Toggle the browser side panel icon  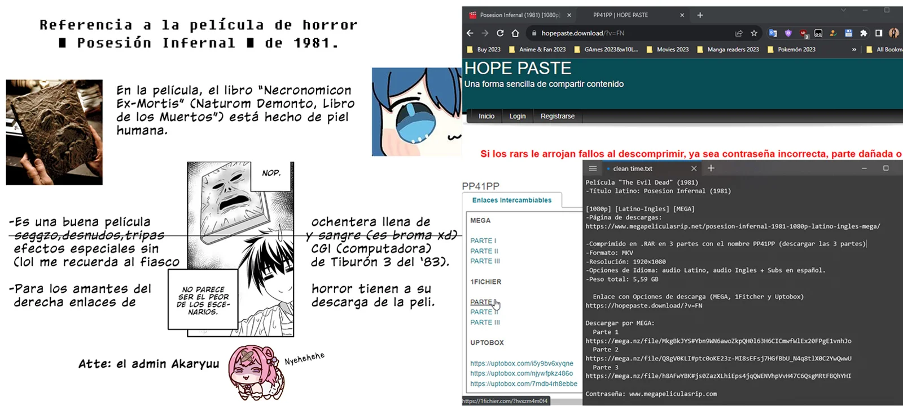tap(879, 33)
